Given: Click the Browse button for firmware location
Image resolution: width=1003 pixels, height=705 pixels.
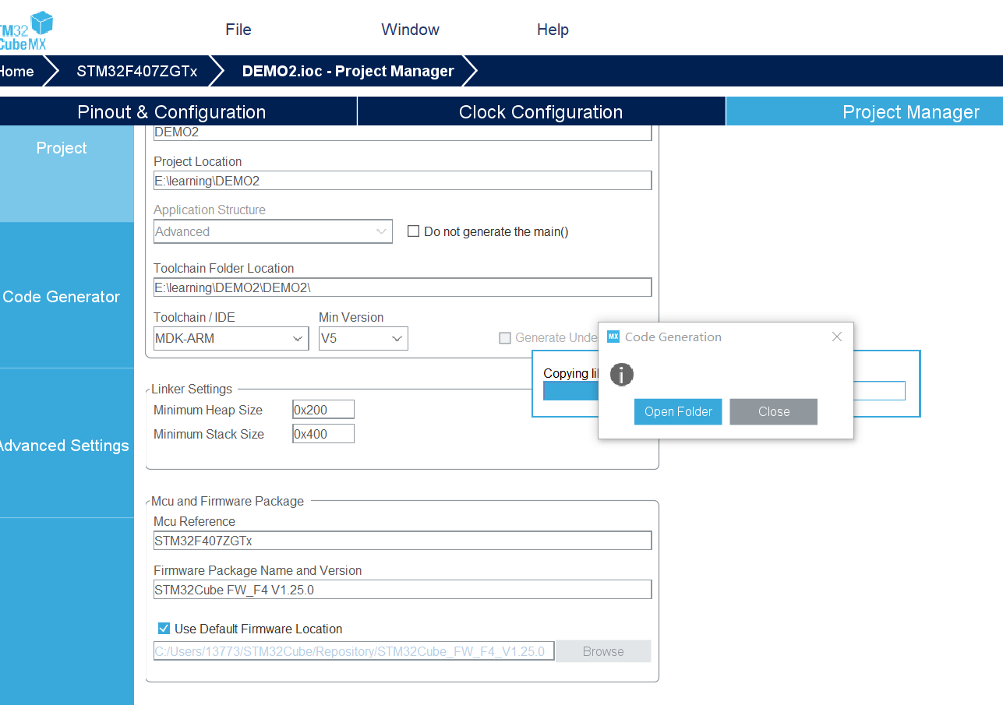Looking at the screenshot, I should [603, 651].
